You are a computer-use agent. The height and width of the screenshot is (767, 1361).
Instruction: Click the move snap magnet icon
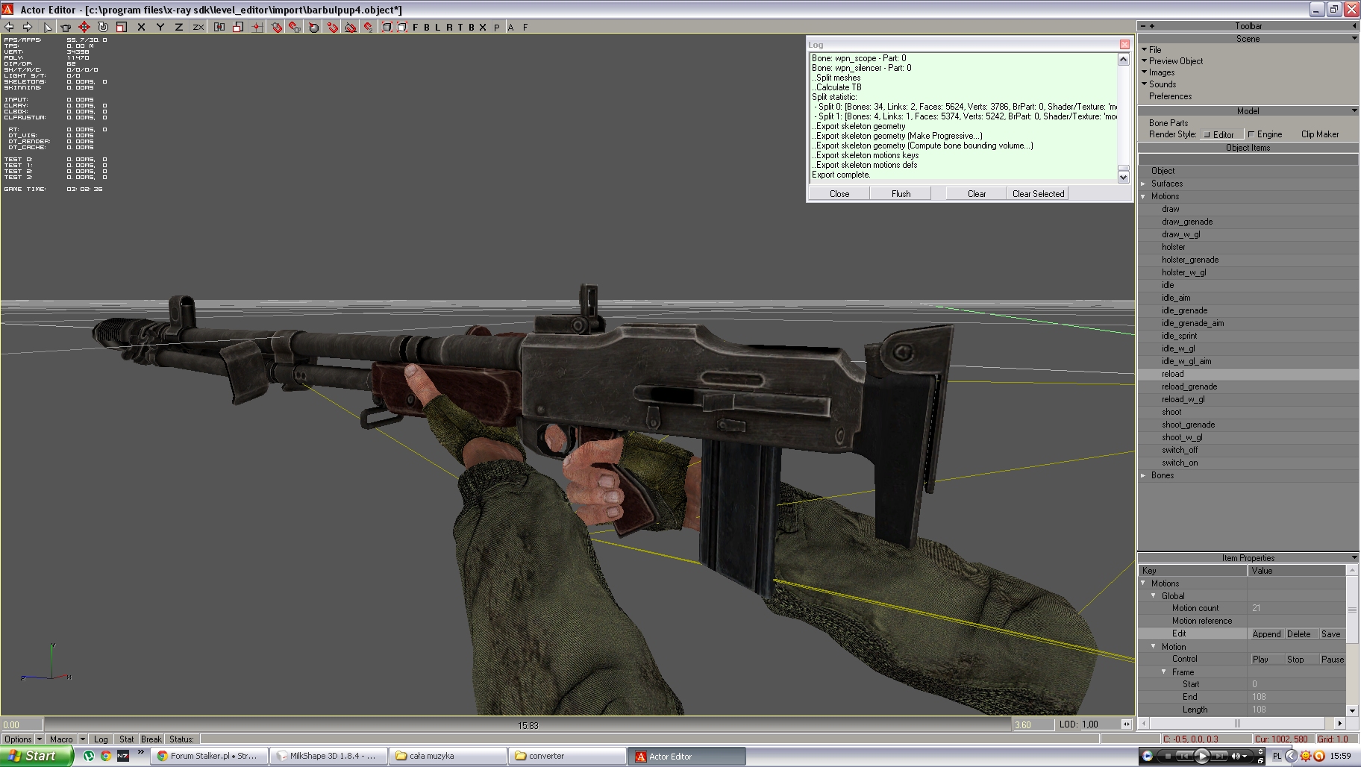click(x=368, y=27)
